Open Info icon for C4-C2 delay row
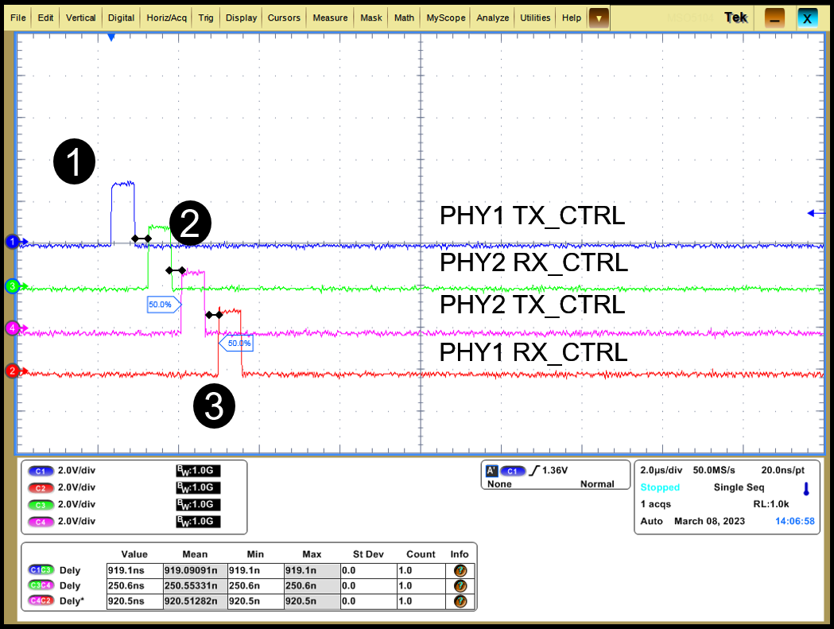This screenshot has width=834, height=629. click(x=460, y=602)
